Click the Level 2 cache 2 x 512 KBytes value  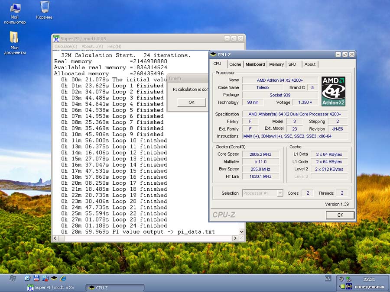pos(329,169)
